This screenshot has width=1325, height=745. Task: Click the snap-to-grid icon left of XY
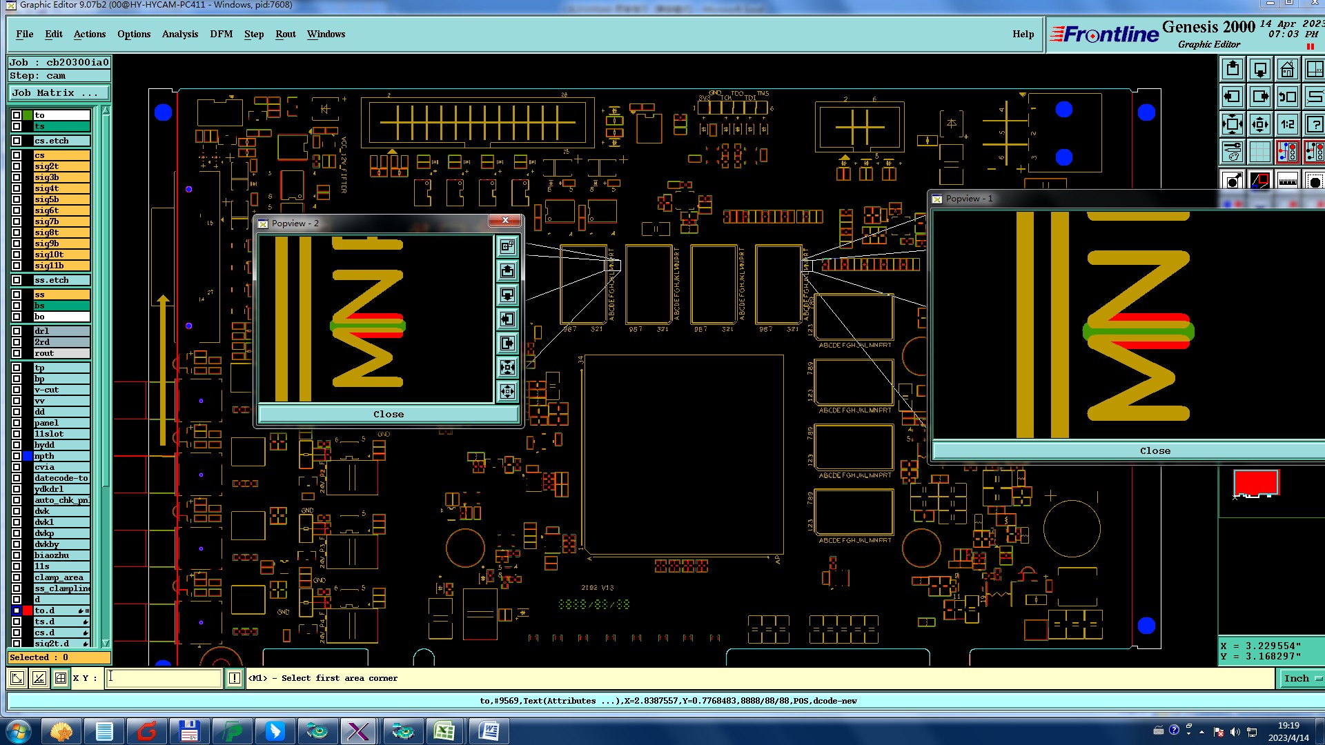click(61, 678)
